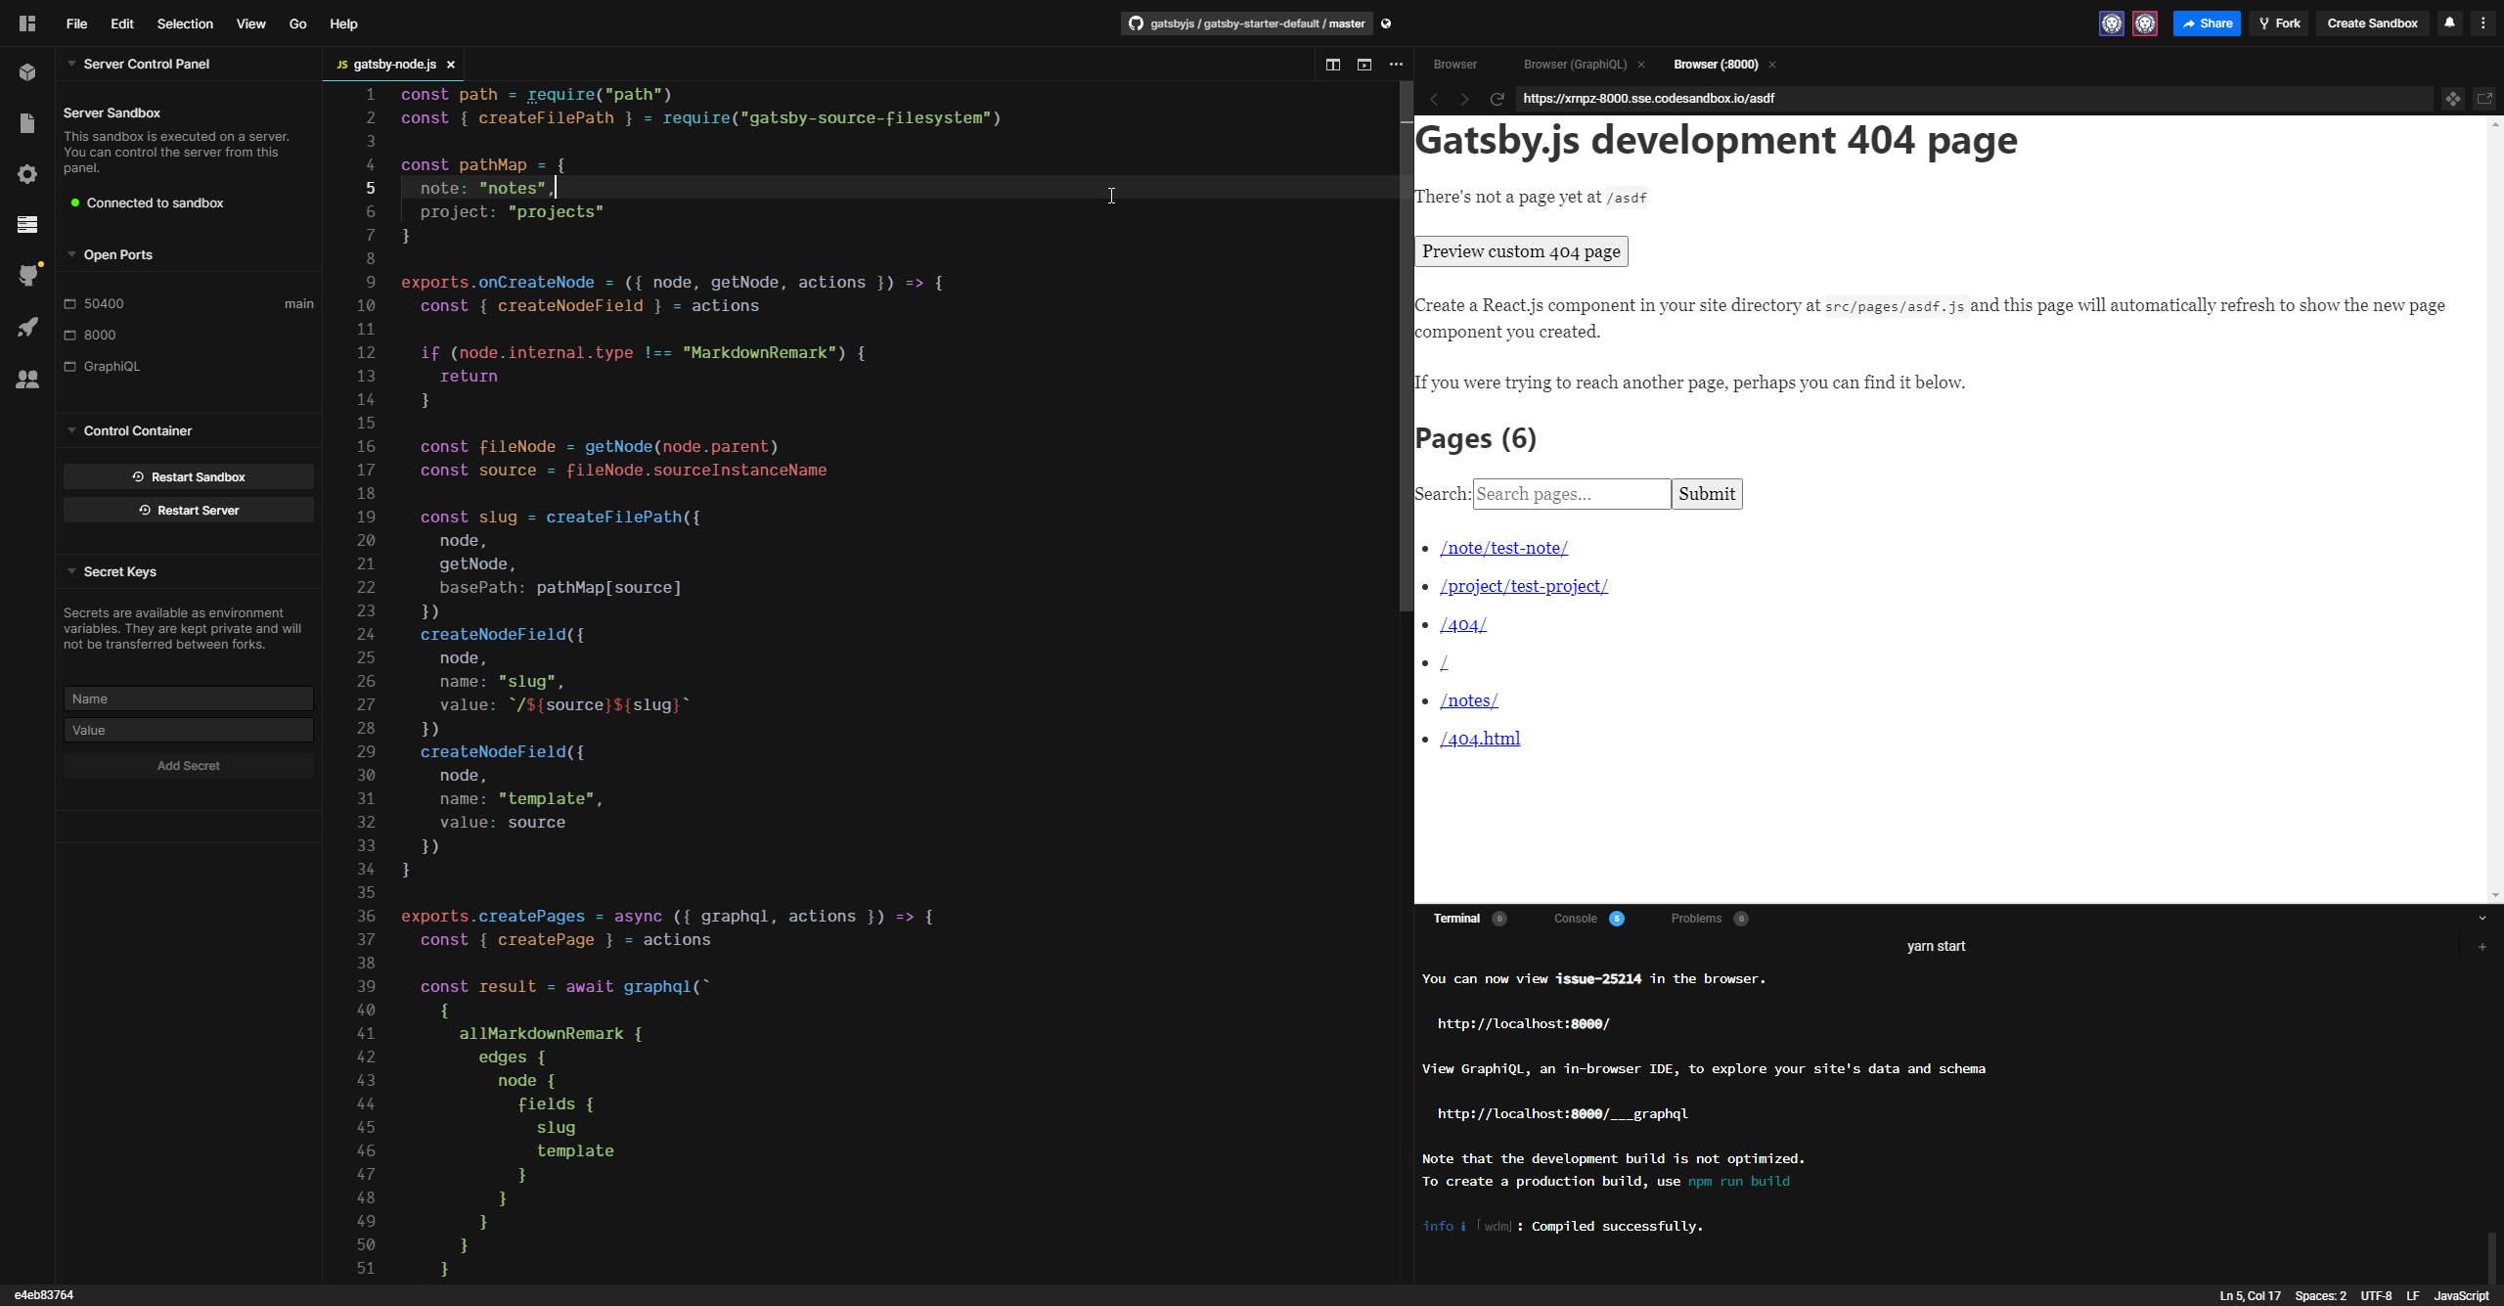
Task: Click the Restart Sandbox button
Action: tap(188, 476)
